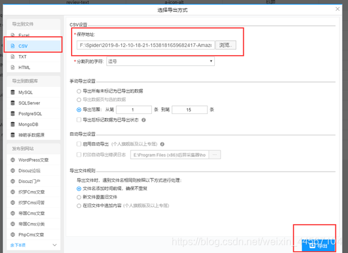
Task: Enable 启用自动导出 checkbox
Action: pos(79,144)
